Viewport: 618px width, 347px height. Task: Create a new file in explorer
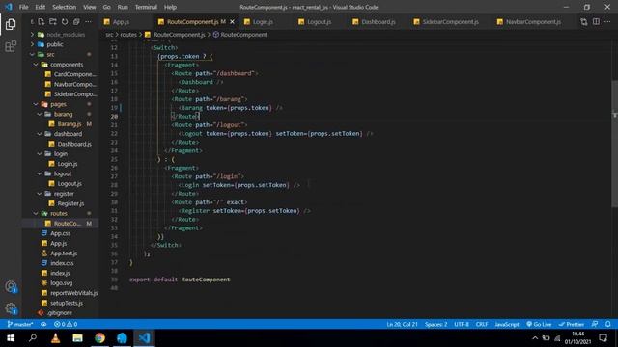42,22
